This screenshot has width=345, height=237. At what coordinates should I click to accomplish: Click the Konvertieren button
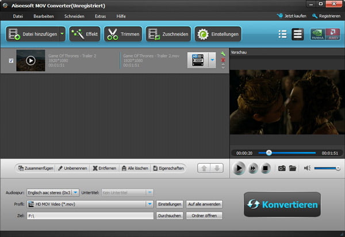click(282, 204)
